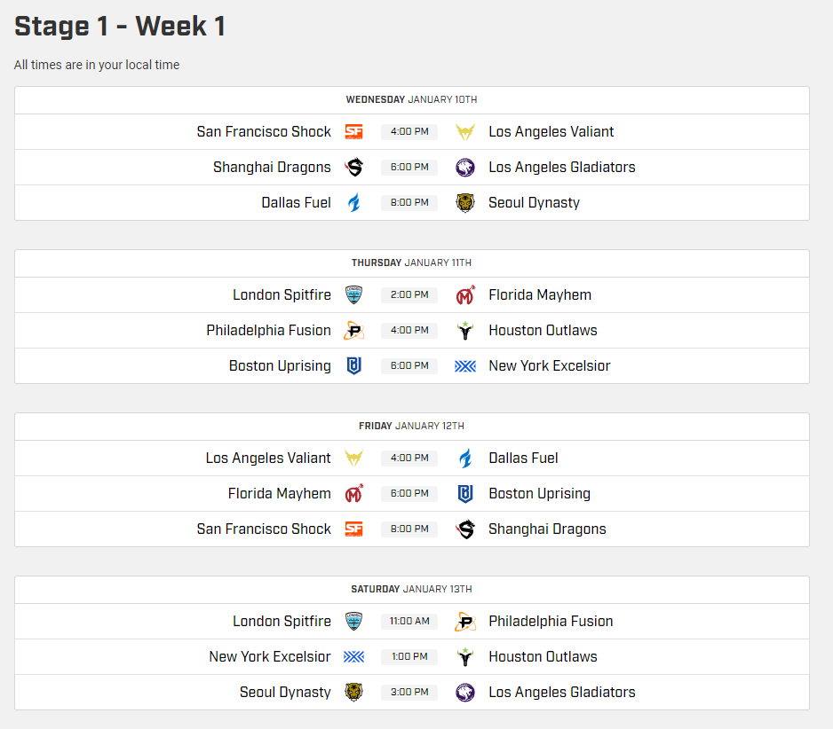Click the Boston Uprising logo in Friday's match
833x729 pixels.
pos(465,494)
